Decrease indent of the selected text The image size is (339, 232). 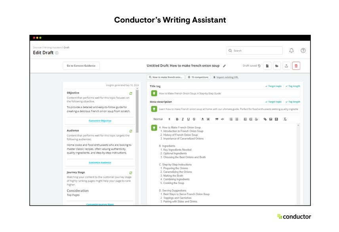point(245,119)
